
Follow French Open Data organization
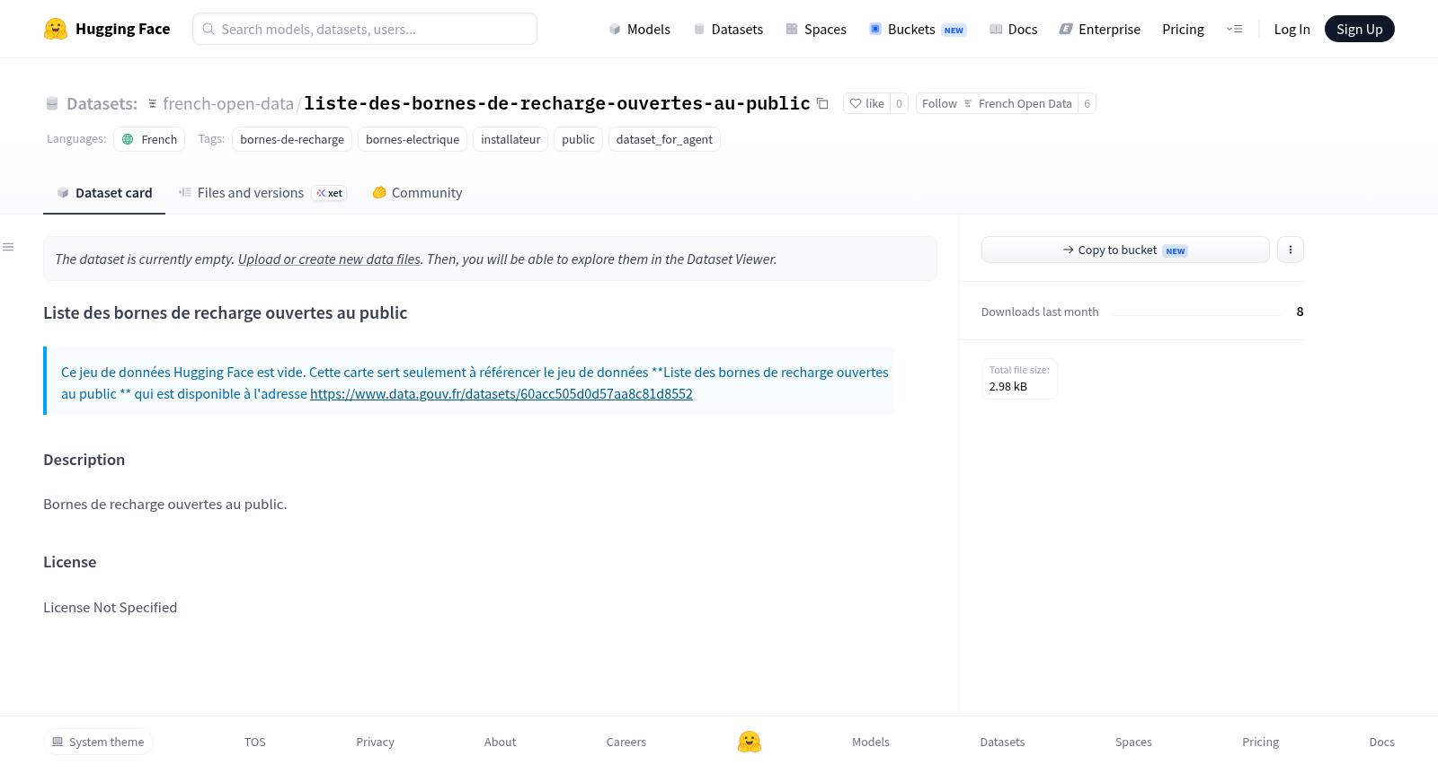[997, 103]
